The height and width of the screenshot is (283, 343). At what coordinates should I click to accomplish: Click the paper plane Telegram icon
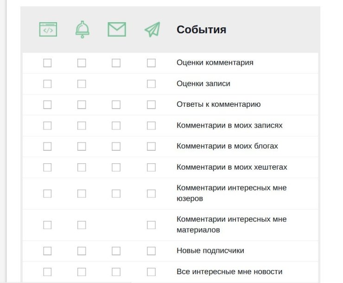152,30
